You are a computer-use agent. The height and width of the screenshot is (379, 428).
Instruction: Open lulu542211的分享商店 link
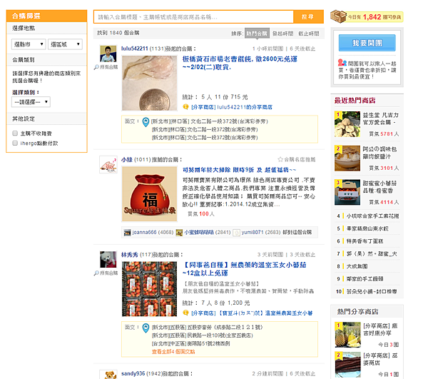click(232, 107)
